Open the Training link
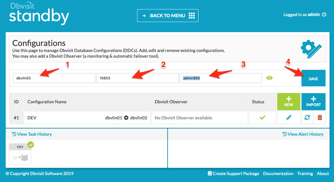 (305, 173)
